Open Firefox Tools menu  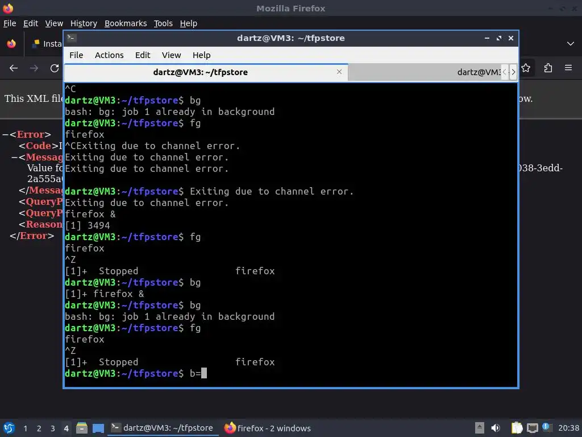(x=163, y=23)
